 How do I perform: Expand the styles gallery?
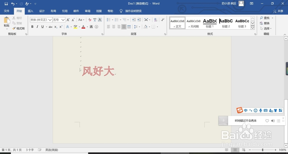coord(253,28)
